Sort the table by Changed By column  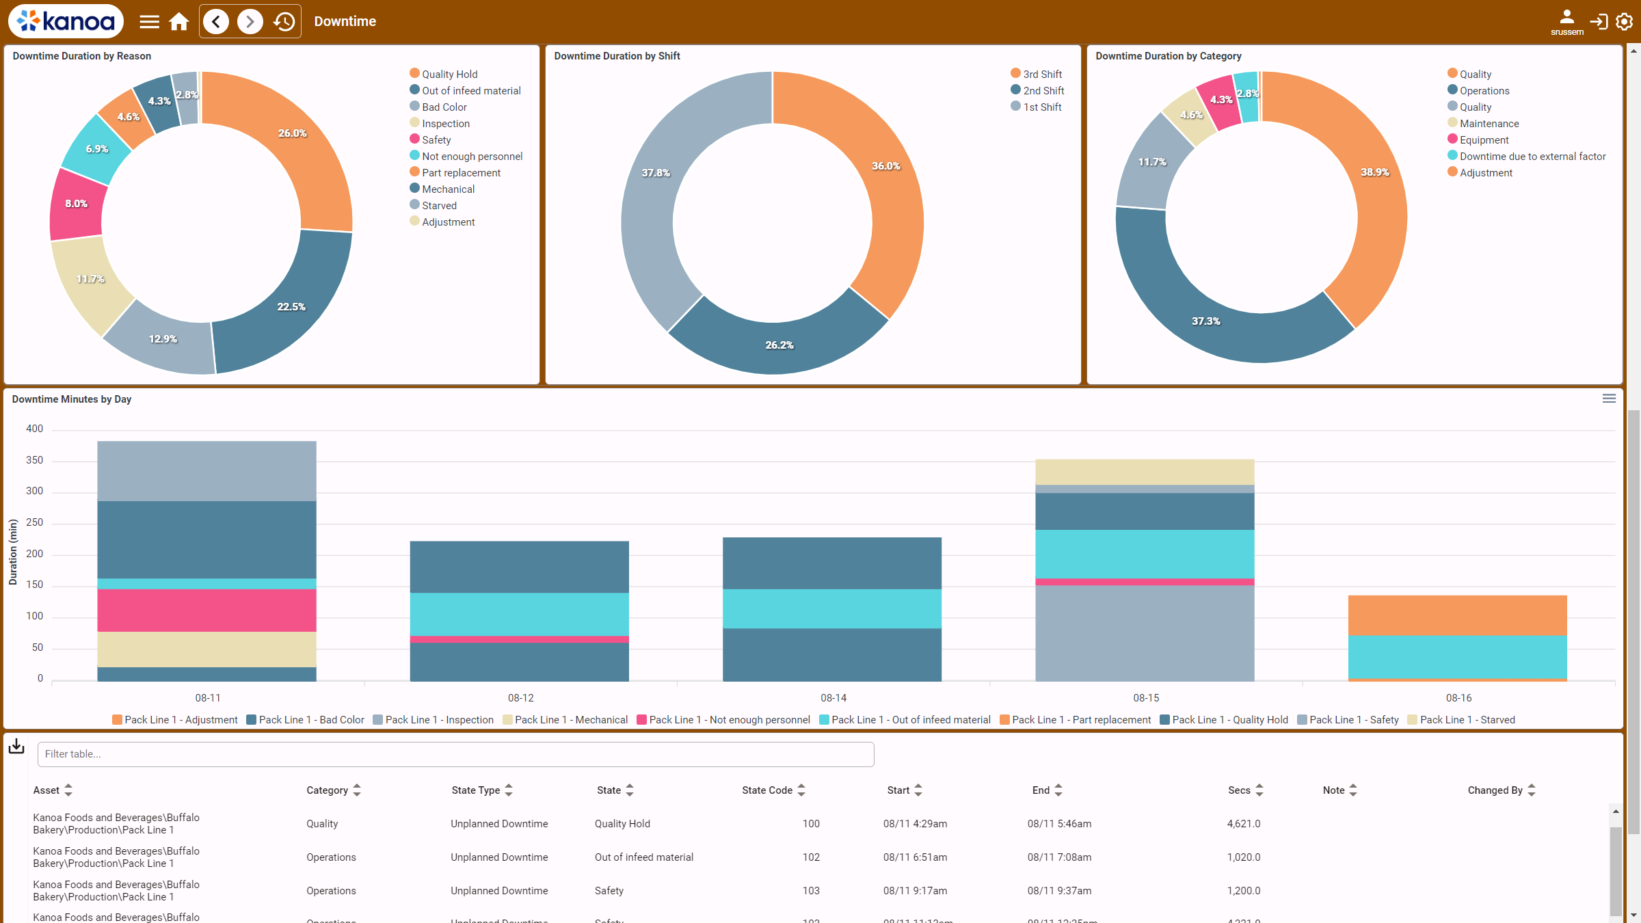pyautogui.click(x=1502, y=790)
